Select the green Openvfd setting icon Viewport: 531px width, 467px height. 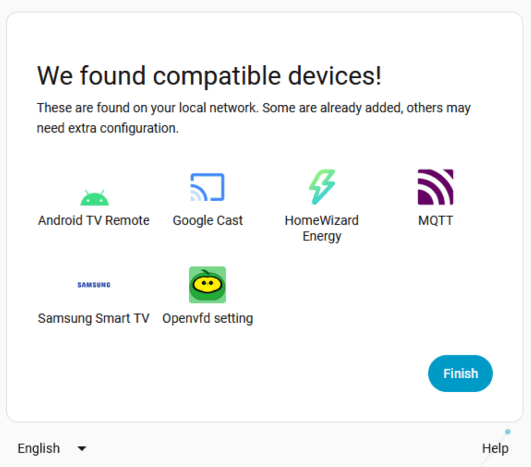(x=207, y=285)
